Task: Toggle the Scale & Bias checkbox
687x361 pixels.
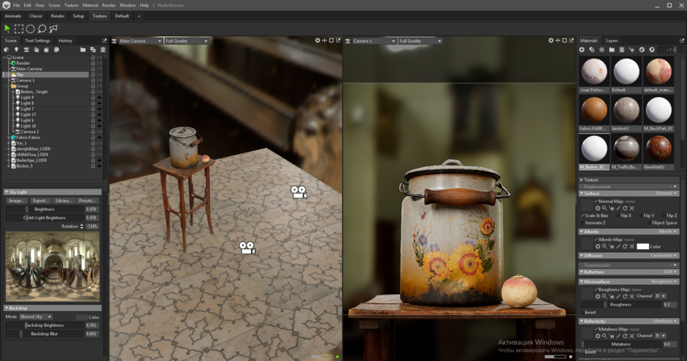Action: pyautogui.click(x=582, y=216)
